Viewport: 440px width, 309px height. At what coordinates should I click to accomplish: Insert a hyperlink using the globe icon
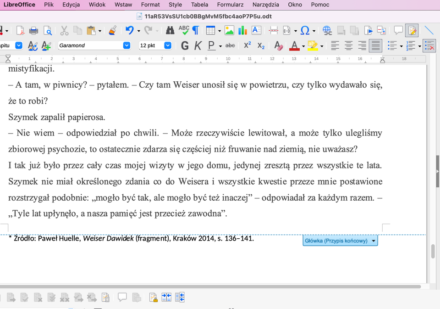pos(327,30)
